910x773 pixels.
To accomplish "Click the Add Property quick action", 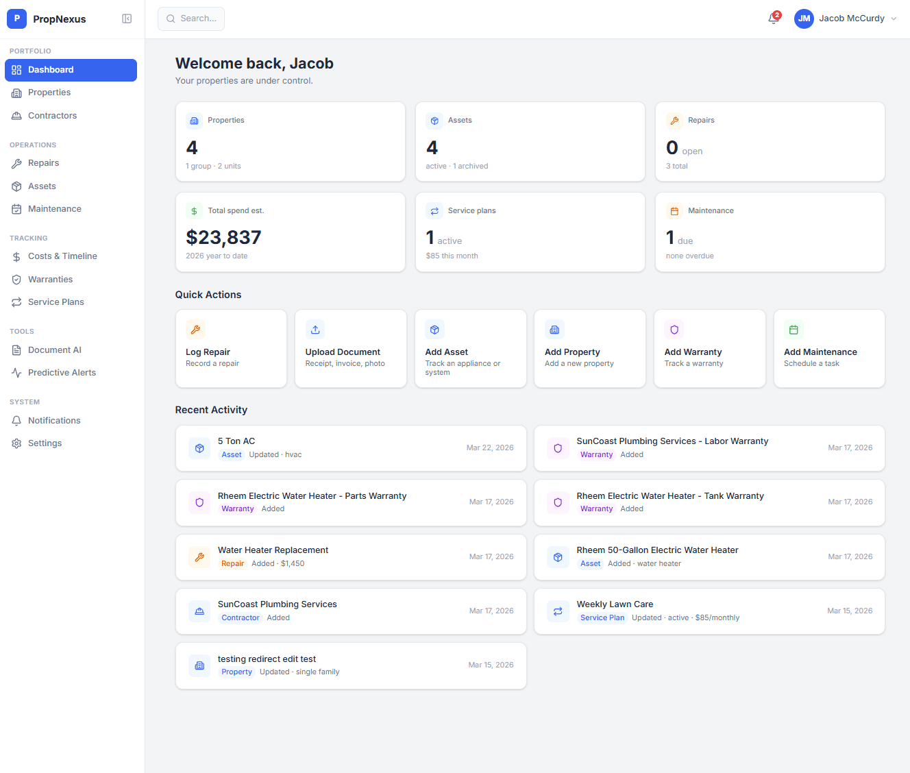I will click(x=589, y=348).
